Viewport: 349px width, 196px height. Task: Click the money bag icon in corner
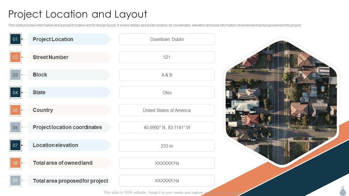click(x=343, y=191)
